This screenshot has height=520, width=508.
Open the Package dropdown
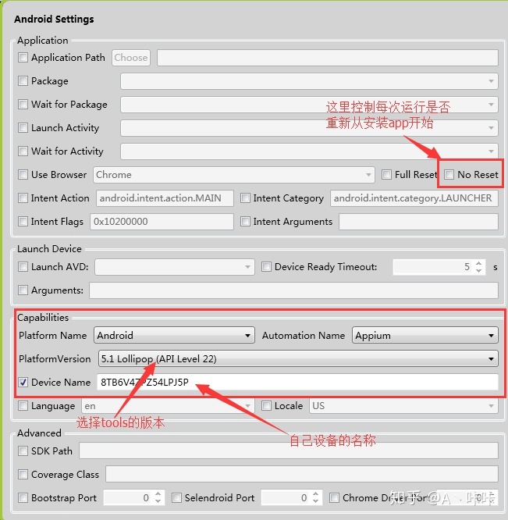[x=309, y=81]
